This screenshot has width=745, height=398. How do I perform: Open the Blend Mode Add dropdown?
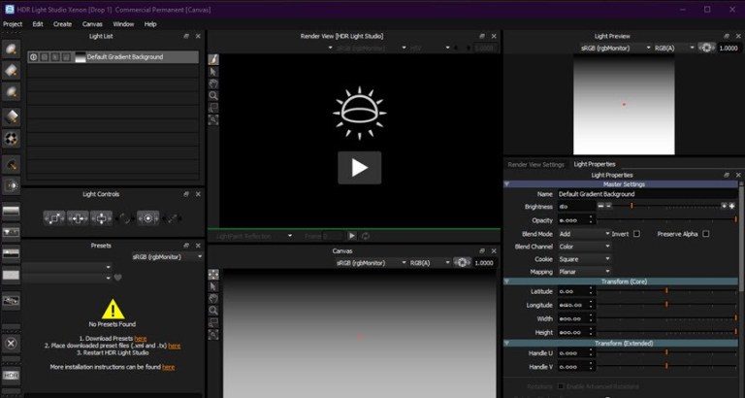coord(584,234)
